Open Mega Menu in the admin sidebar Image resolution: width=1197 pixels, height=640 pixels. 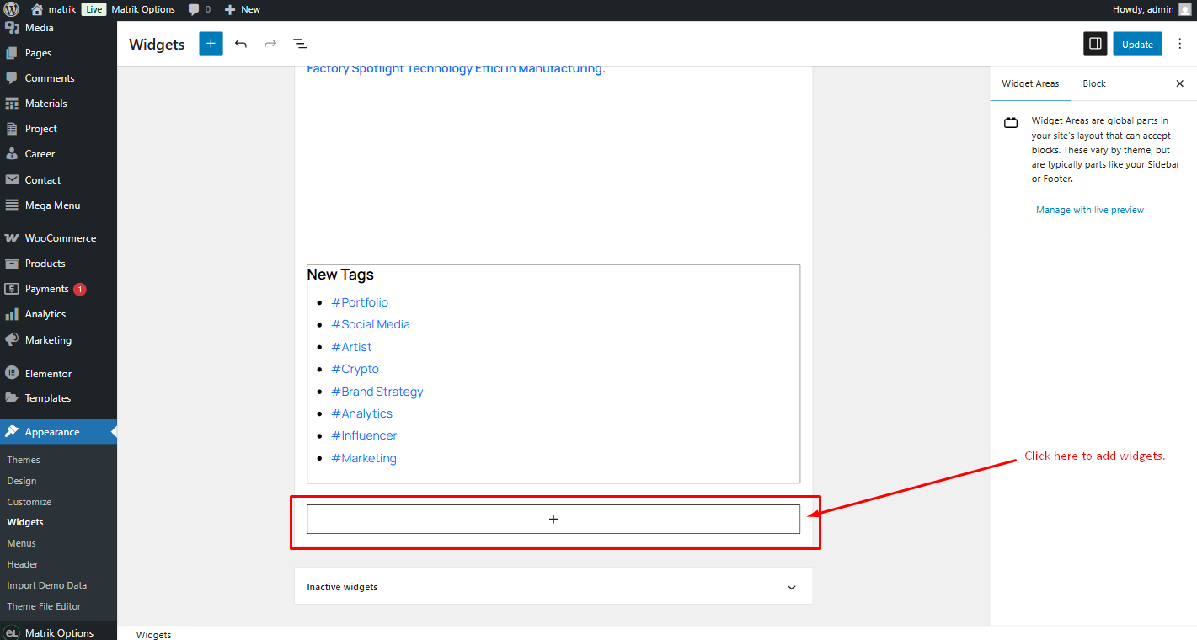point(58,205)
